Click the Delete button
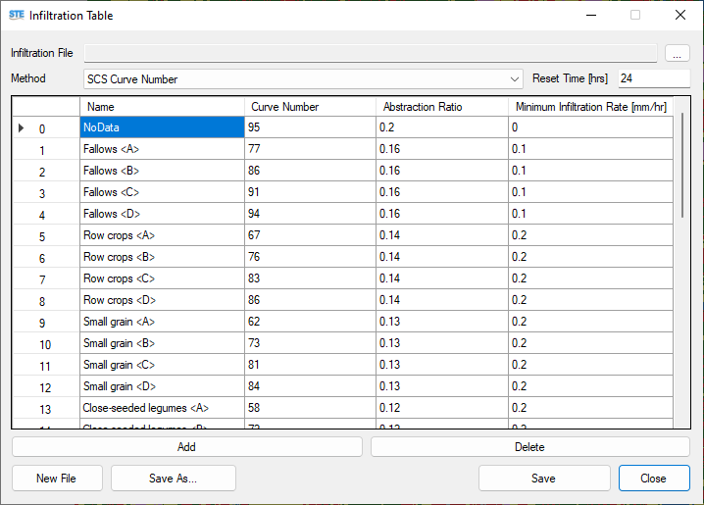The image size is (704, 505). tap(530, 447)
